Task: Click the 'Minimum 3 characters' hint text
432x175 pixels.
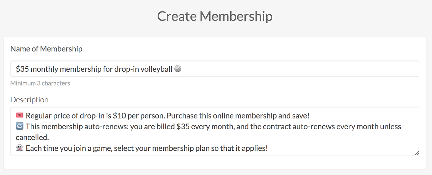Action: coord(40,83)
